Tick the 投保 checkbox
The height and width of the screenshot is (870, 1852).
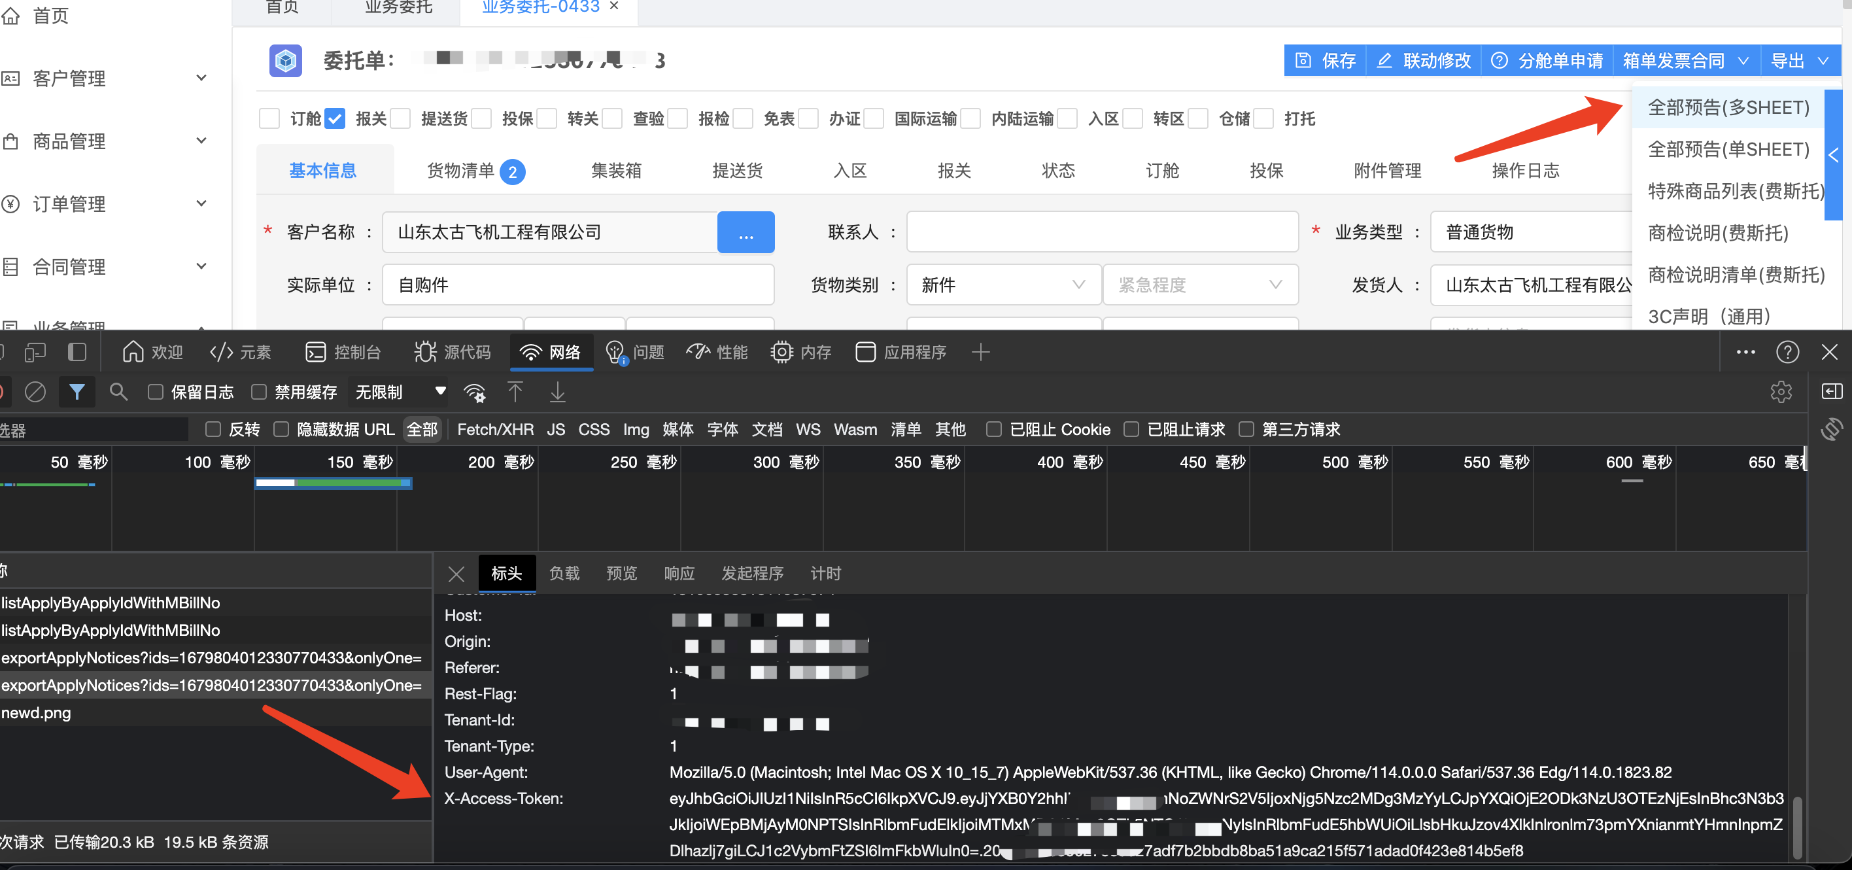click(481, 118)
